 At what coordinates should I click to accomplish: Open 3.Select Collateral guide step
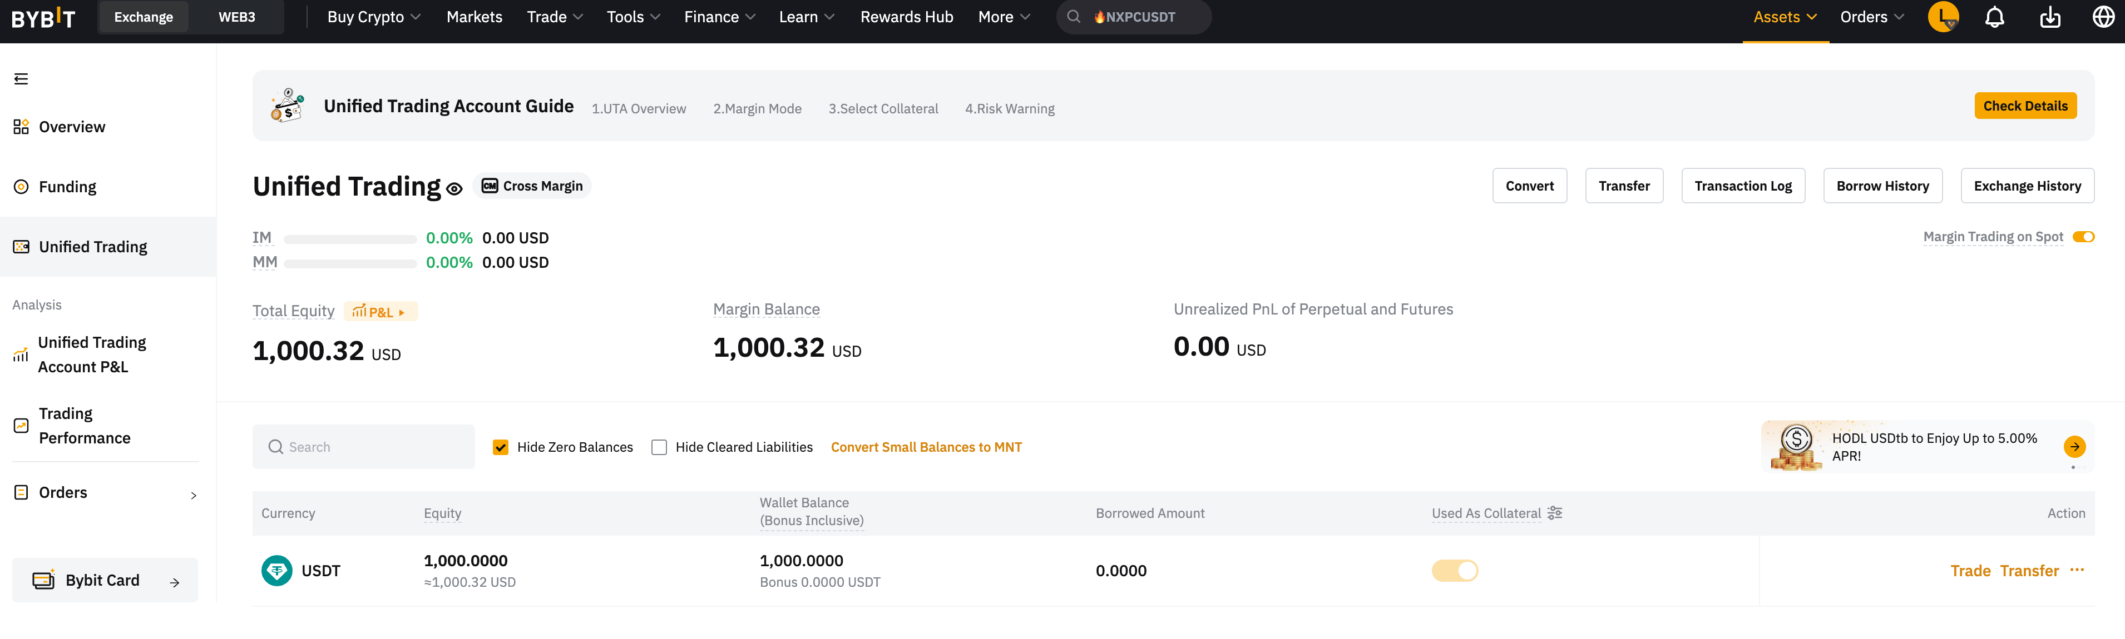883,109
